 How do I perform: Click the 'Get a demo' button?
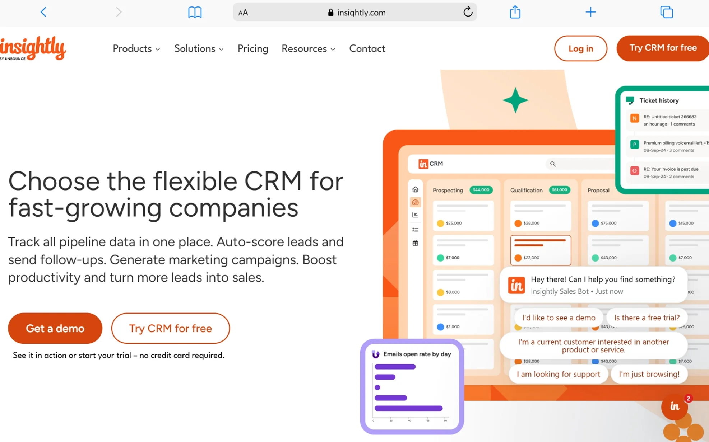pos(55,328)
